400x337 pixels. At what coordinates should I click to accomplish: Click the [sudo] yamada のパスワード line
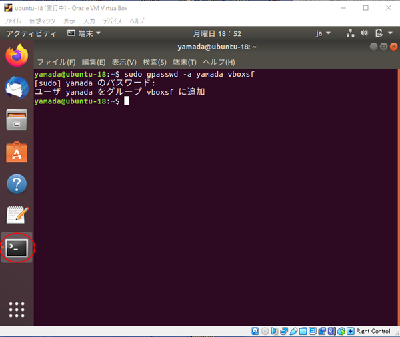coord(95,83)
